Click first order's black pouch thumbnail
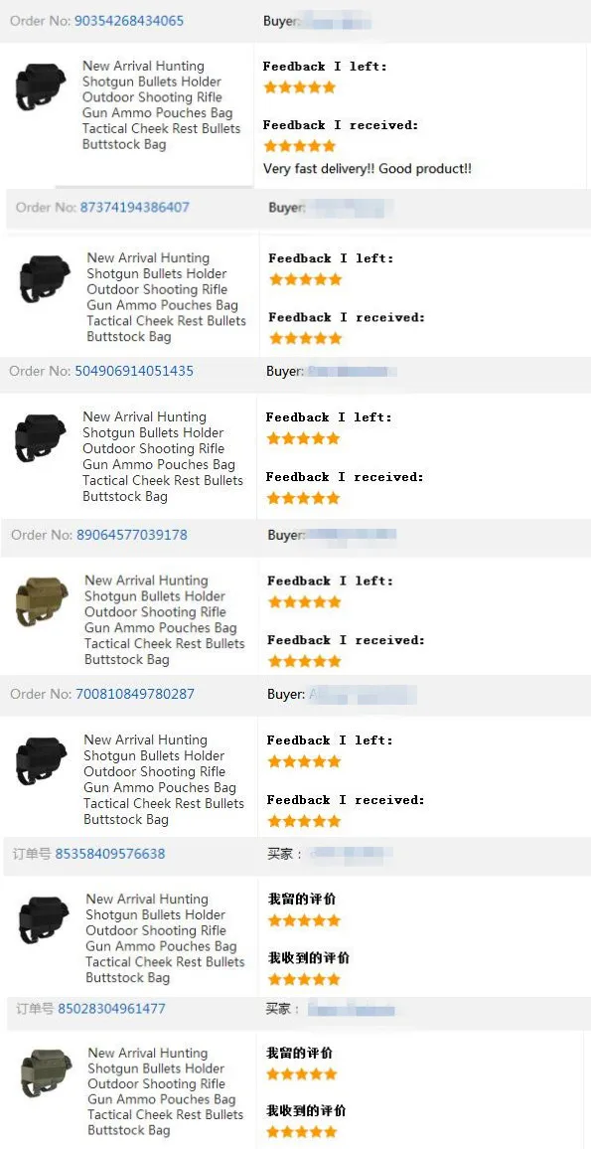The height and width of the screenshot is (1149, 591). point(41,87)
